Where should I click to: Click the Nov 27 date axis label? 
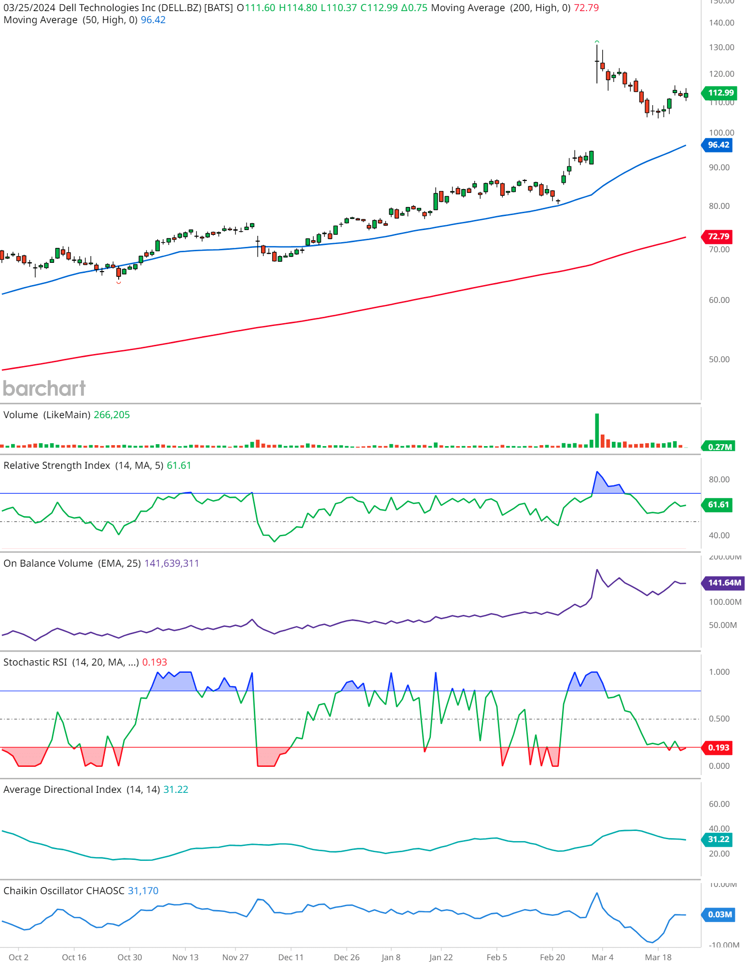coord(235,957)
